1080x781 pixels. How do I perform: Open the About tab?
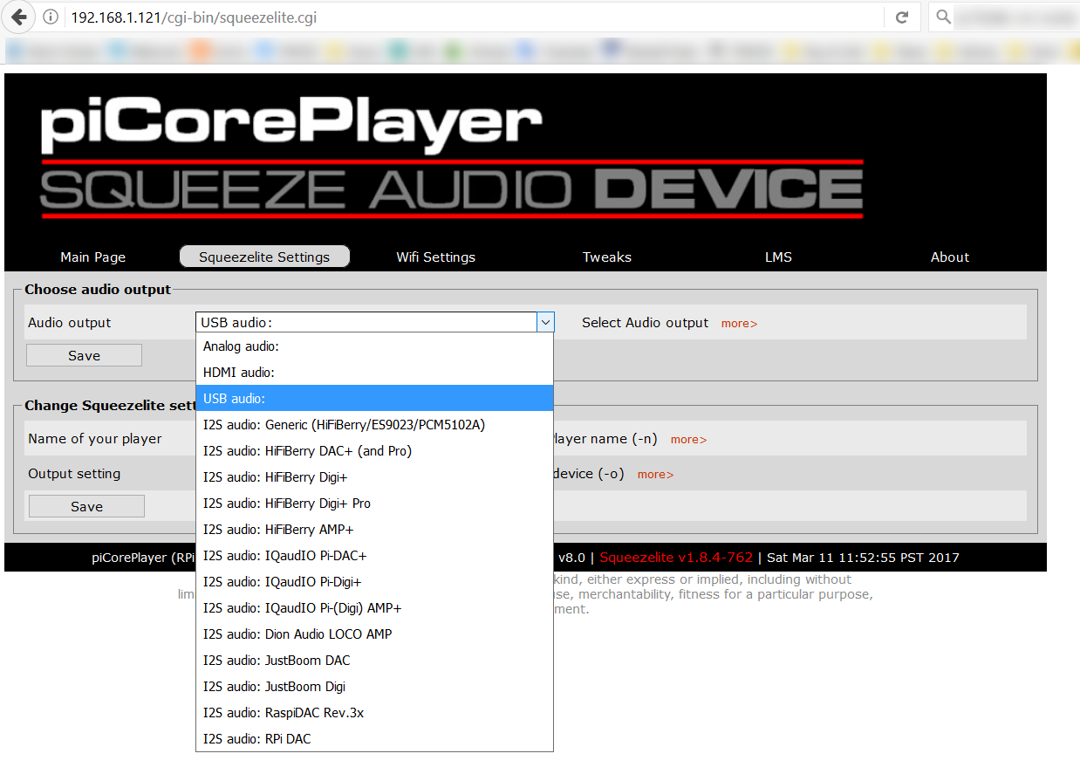[950, 257]
